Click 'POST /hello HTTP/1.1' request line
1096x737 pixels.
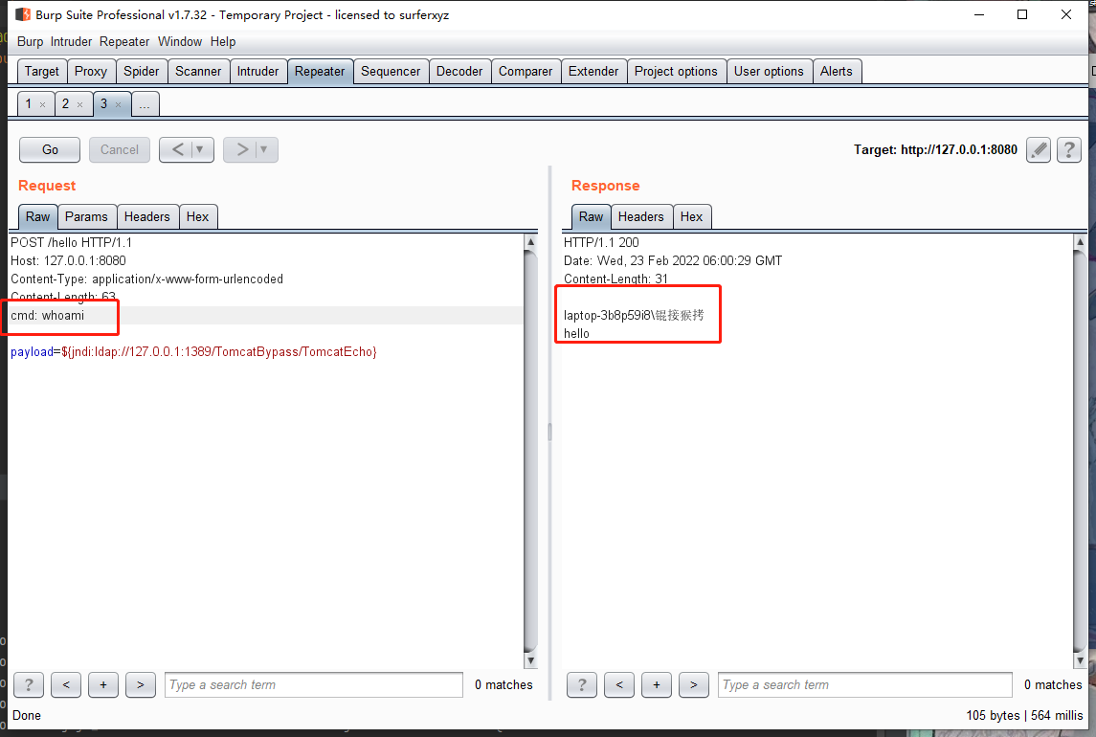(71, 243)
